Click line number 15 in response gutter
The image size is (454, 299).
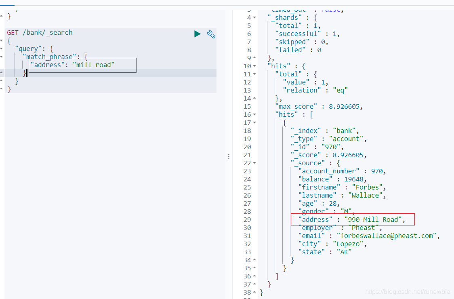[x=247, y=107]
